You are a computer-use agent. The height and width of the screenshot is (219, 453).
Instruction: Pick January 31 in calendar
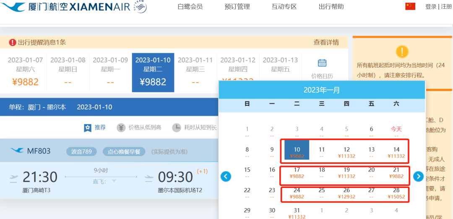tap(297, 213)
